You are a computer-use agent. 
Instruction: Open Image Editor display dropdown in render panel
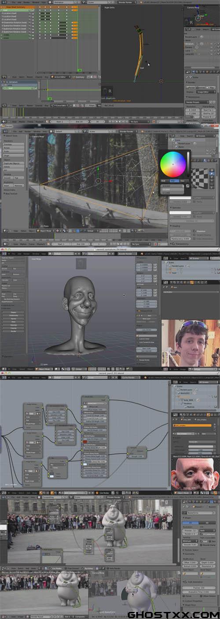pos(207,92)
